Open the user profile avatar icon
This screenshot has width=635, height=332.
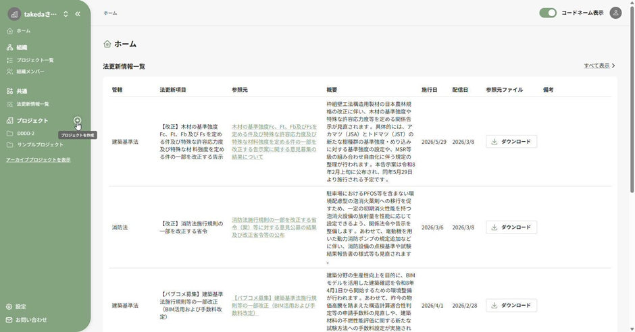point(615,13)
